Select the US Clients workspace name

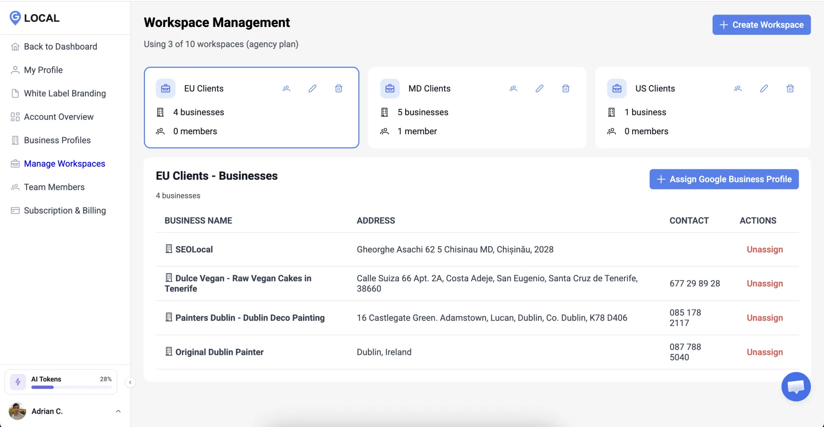(655, 89)
